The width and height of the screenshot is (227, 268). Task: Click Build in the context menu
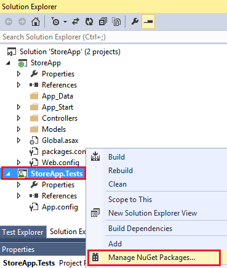[x=116, y=157]
